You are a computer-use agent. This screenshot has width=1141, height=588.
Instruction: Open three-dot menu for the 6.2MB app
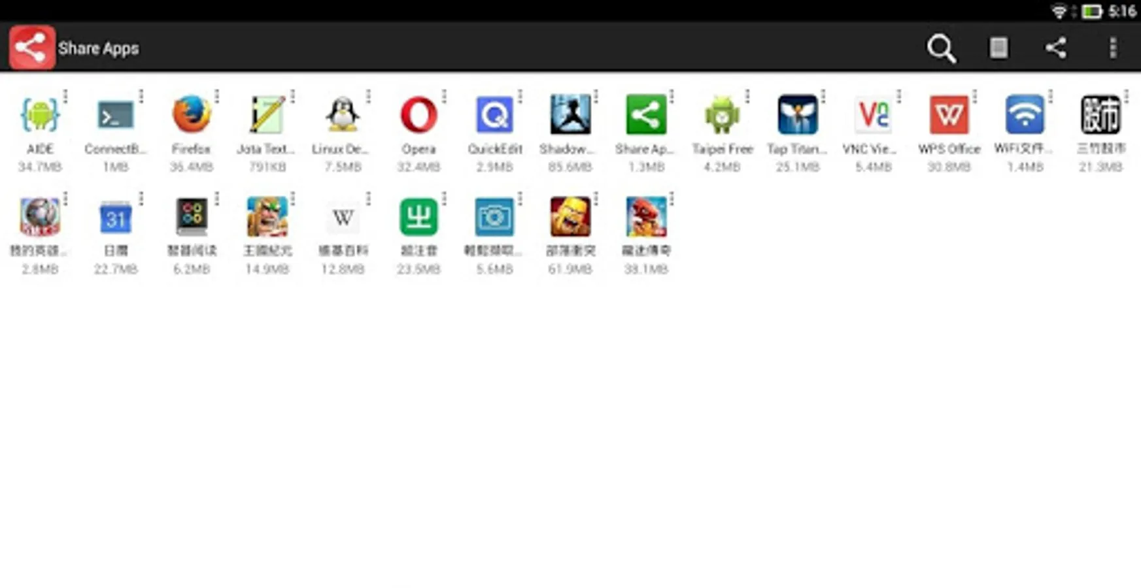point(217,199)
